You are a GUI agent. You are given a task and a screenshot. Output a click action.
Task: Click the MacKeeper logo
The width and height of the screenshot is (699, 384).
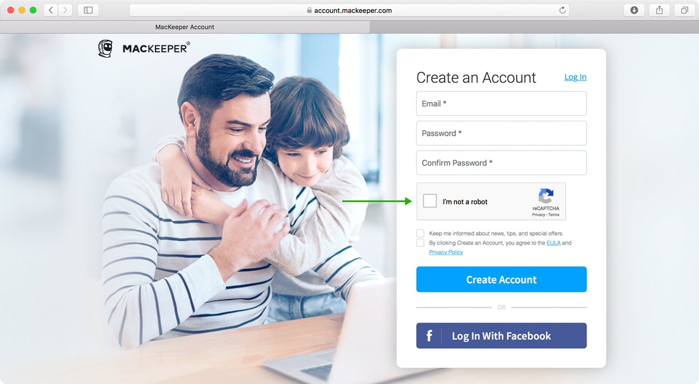144,49
